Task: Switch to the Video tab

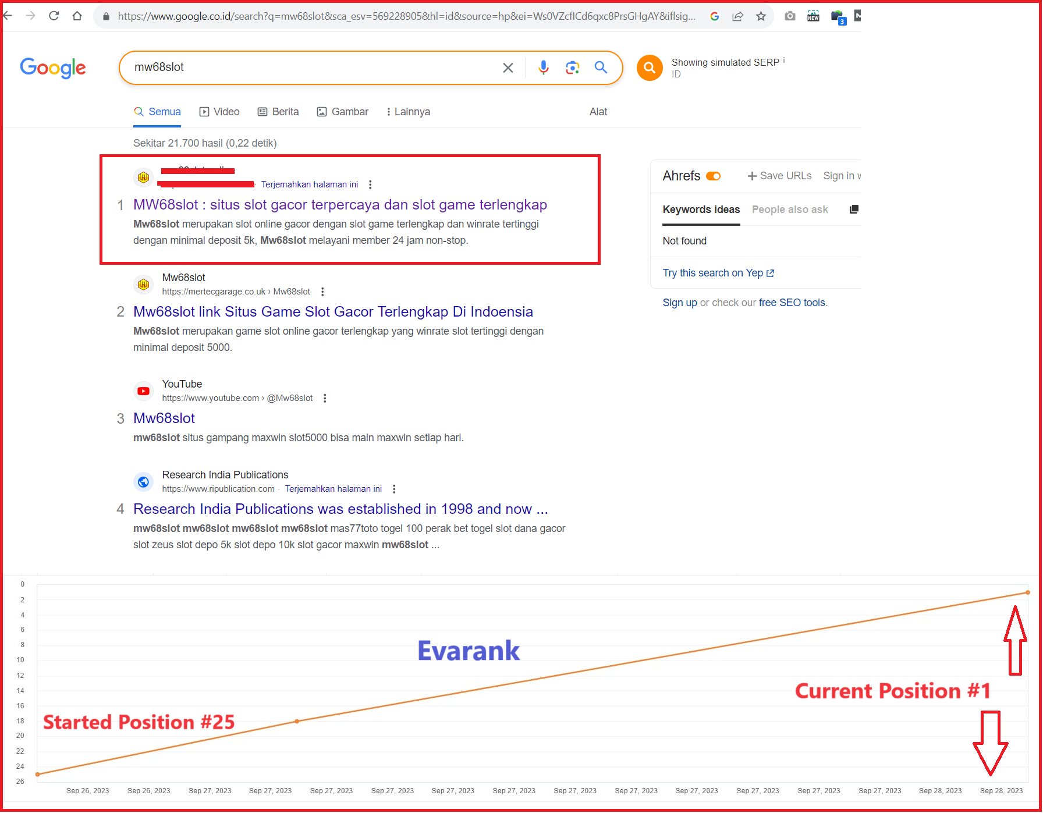Action: click(x=219, y=112)
